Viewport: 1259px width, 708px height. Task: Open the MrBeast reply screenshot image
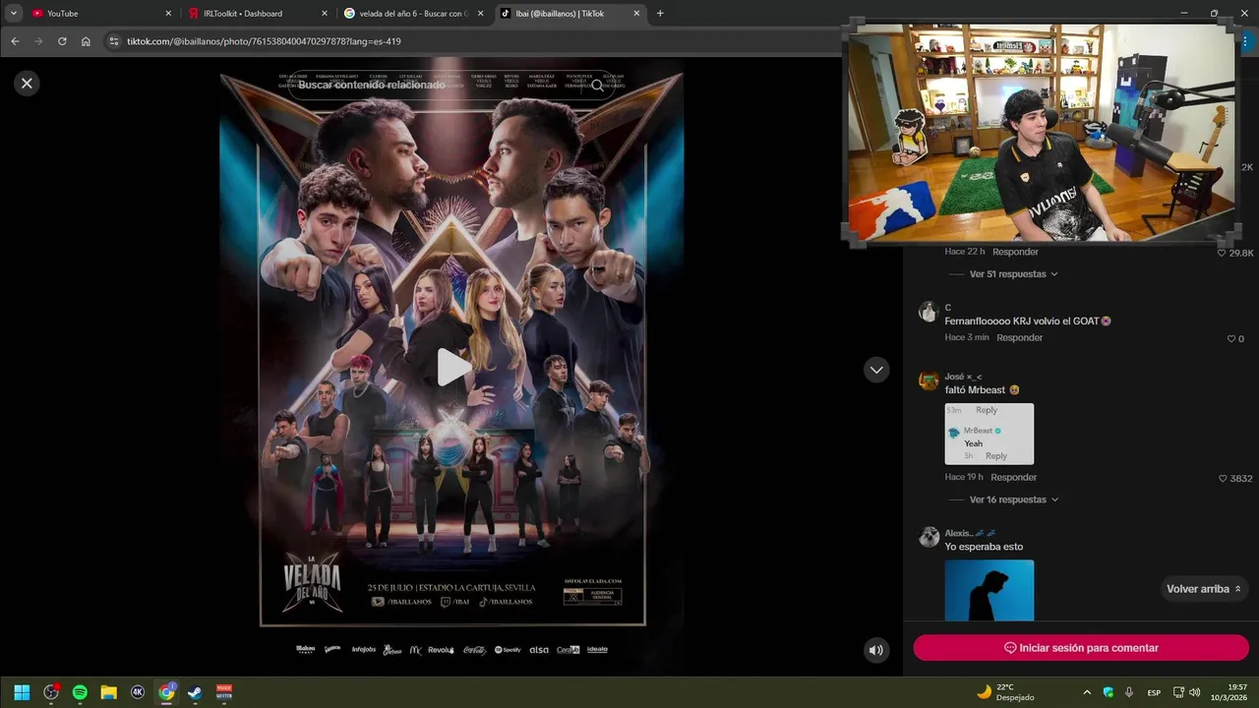[x=989, y=434]
